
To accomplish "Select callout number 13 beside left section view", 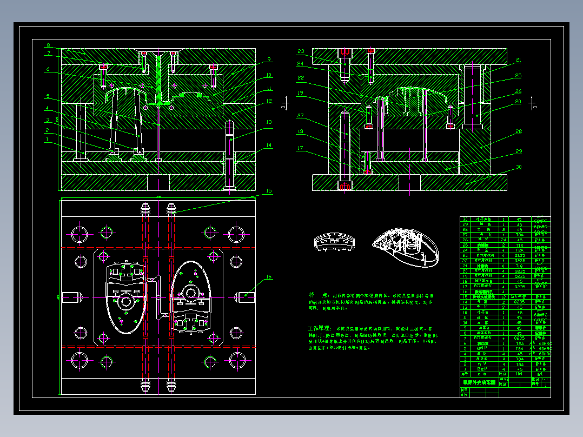I will click(269, 122).
